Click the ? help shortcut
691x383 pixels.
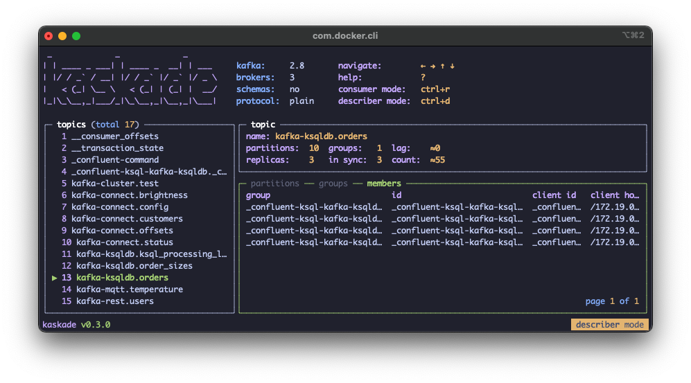423,78
